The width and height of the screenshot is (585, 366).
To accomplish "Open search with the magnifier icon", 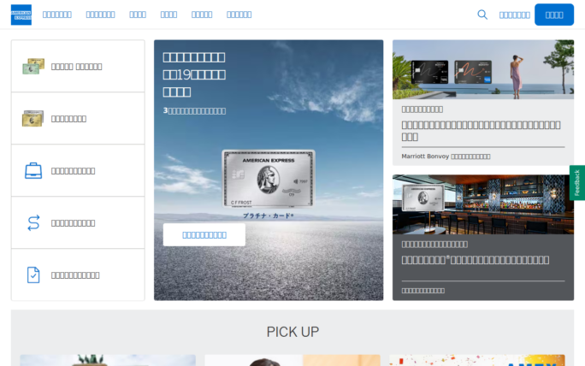I will click(x=482, y=15).
